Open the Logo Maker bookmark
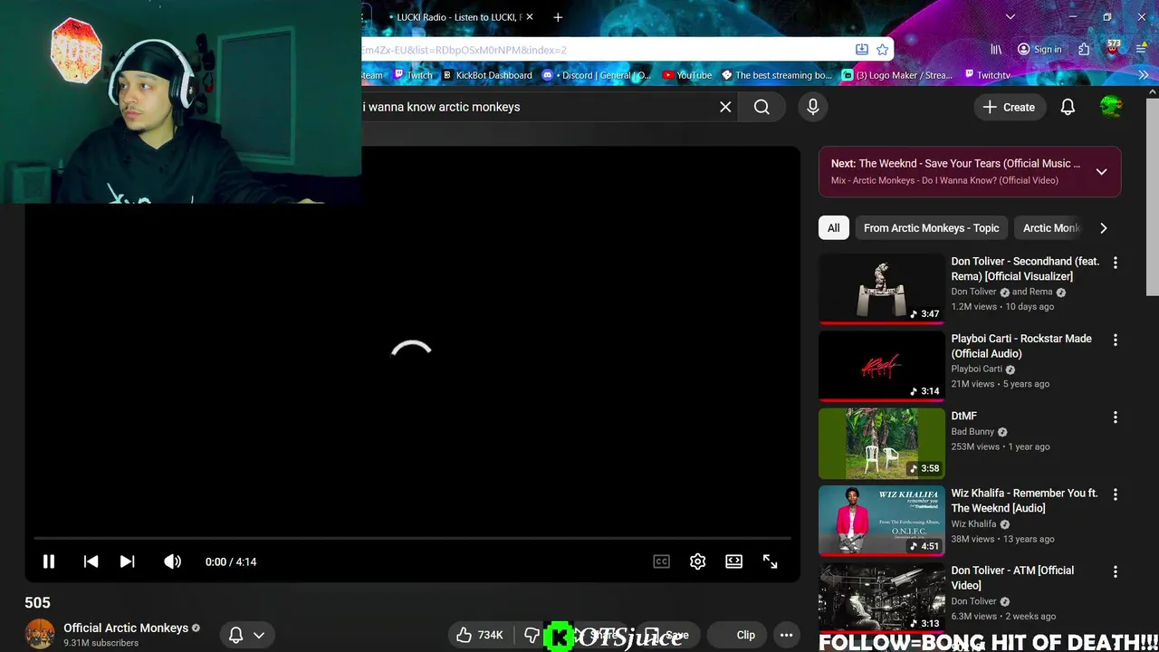The image size is (1159, 652). point(897,75)
